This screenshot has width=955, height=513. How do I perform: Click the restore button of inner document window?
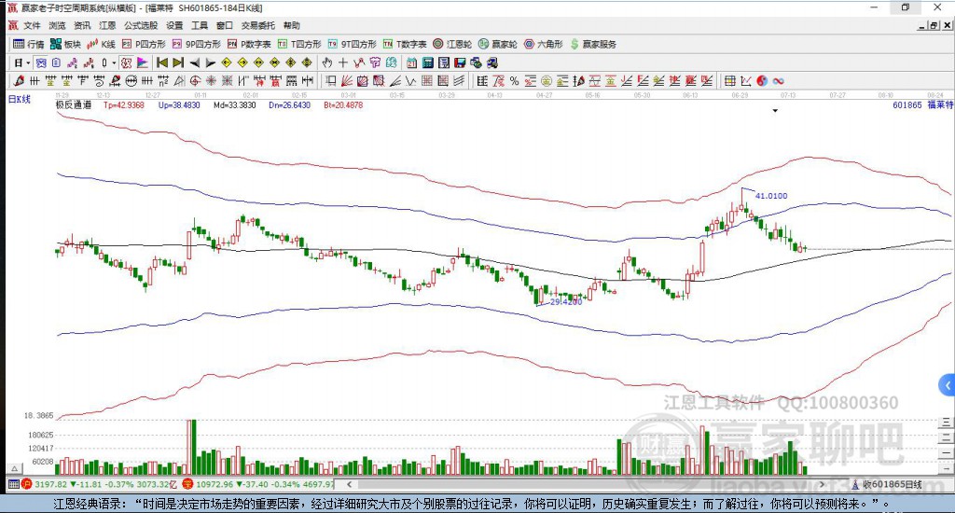point(934,25)
